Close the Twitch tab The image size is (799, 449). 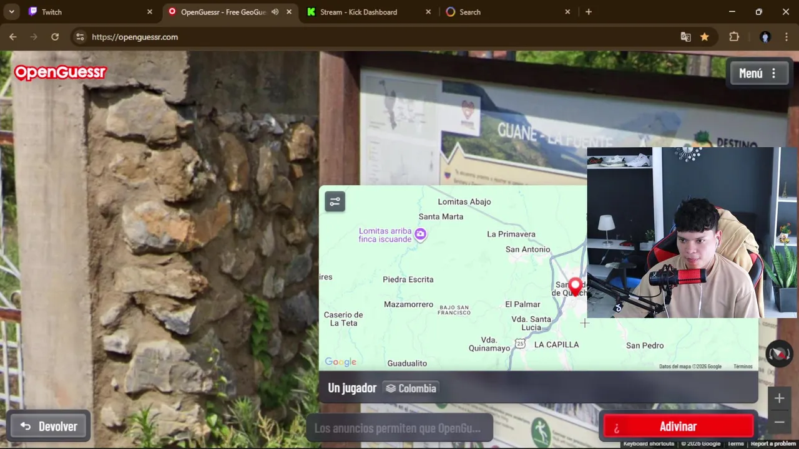coord(150,12)
